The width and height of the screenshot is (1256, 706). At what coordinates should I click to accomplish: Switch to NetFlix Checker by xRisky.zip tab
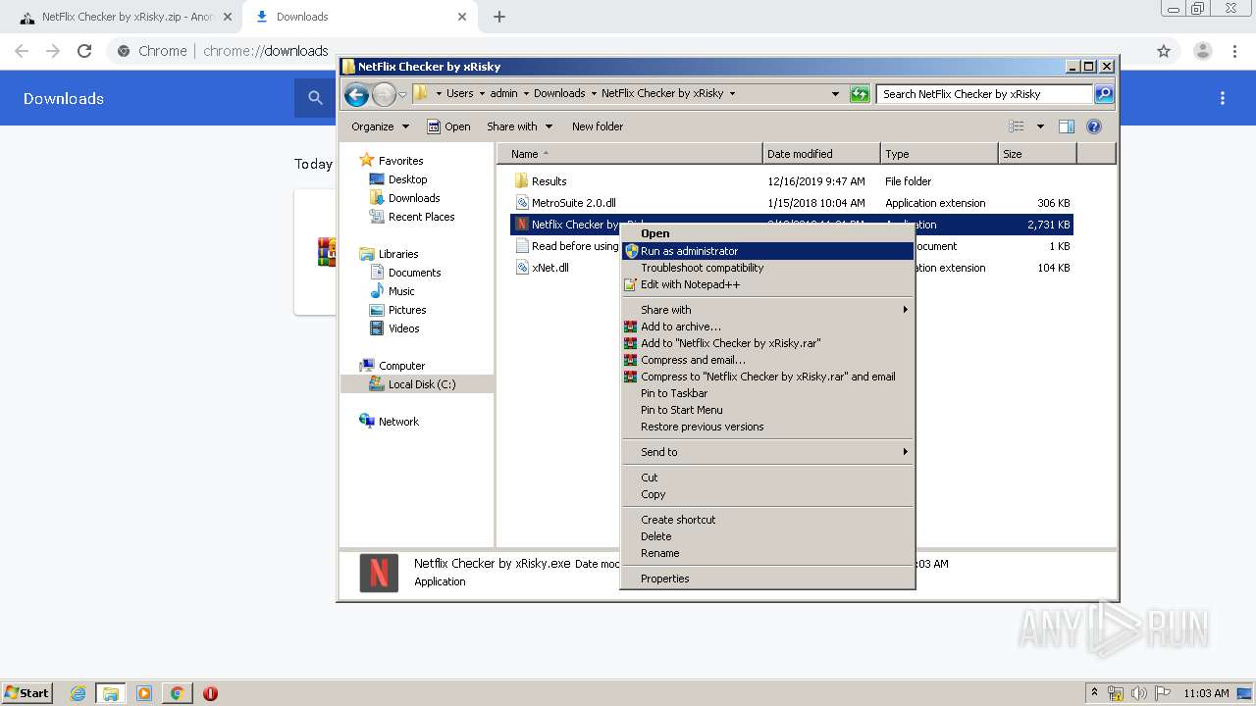pos(126,17)
